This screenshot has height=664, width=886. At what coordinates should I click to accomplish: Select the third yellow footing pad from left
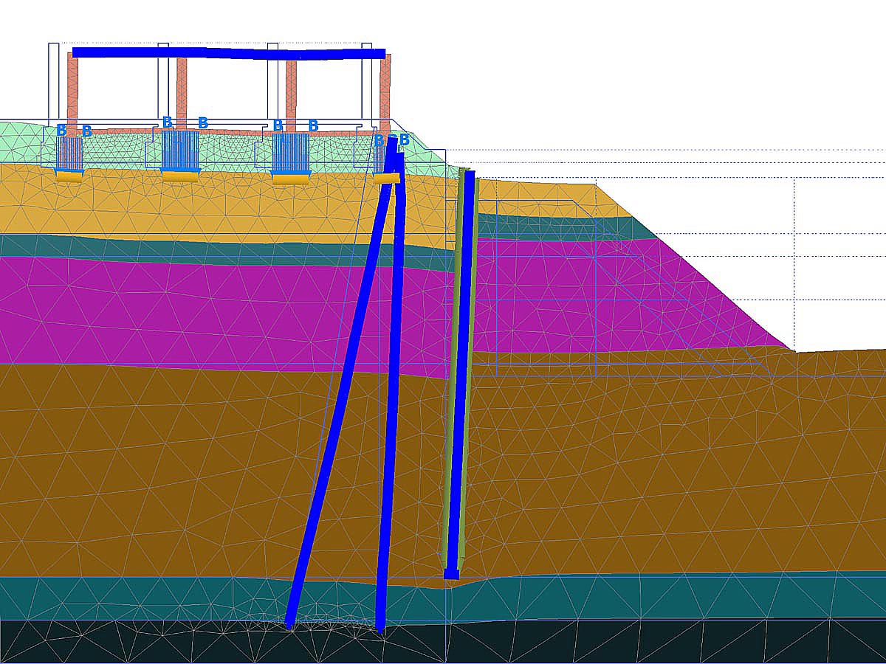(291, 177)
